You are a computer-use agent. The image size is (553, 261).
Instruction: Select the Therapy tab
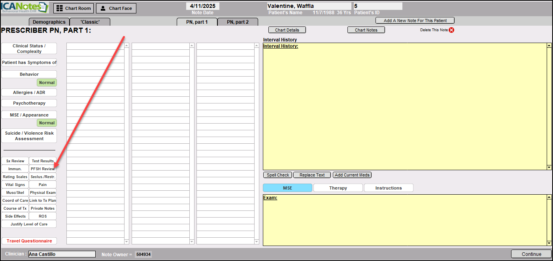click(338, 188)
